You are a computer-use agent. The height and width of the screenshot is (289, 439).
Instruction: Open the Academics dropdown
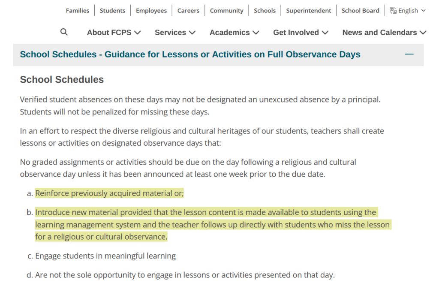tap(230, 32)
